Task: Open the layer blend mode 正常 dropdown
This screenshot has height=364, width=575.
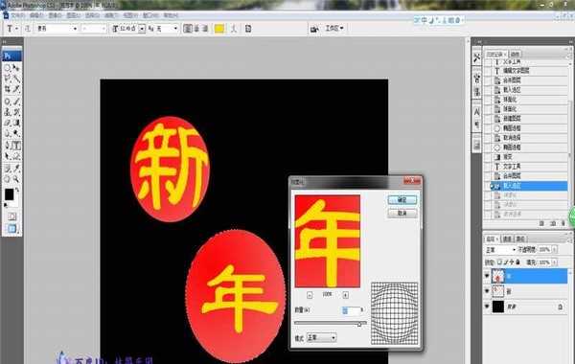Action: [x=500, y=250]
